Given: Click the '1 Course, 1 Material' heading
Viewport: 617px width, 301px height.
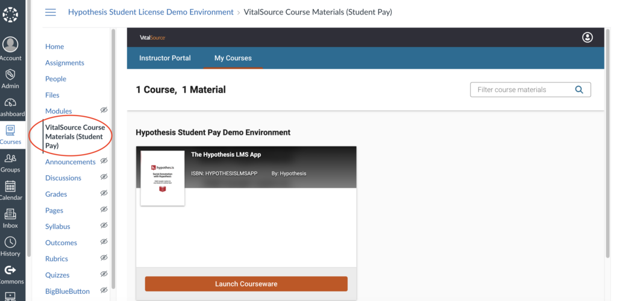Looking at the screenshot, I should (x=181, y=90).
